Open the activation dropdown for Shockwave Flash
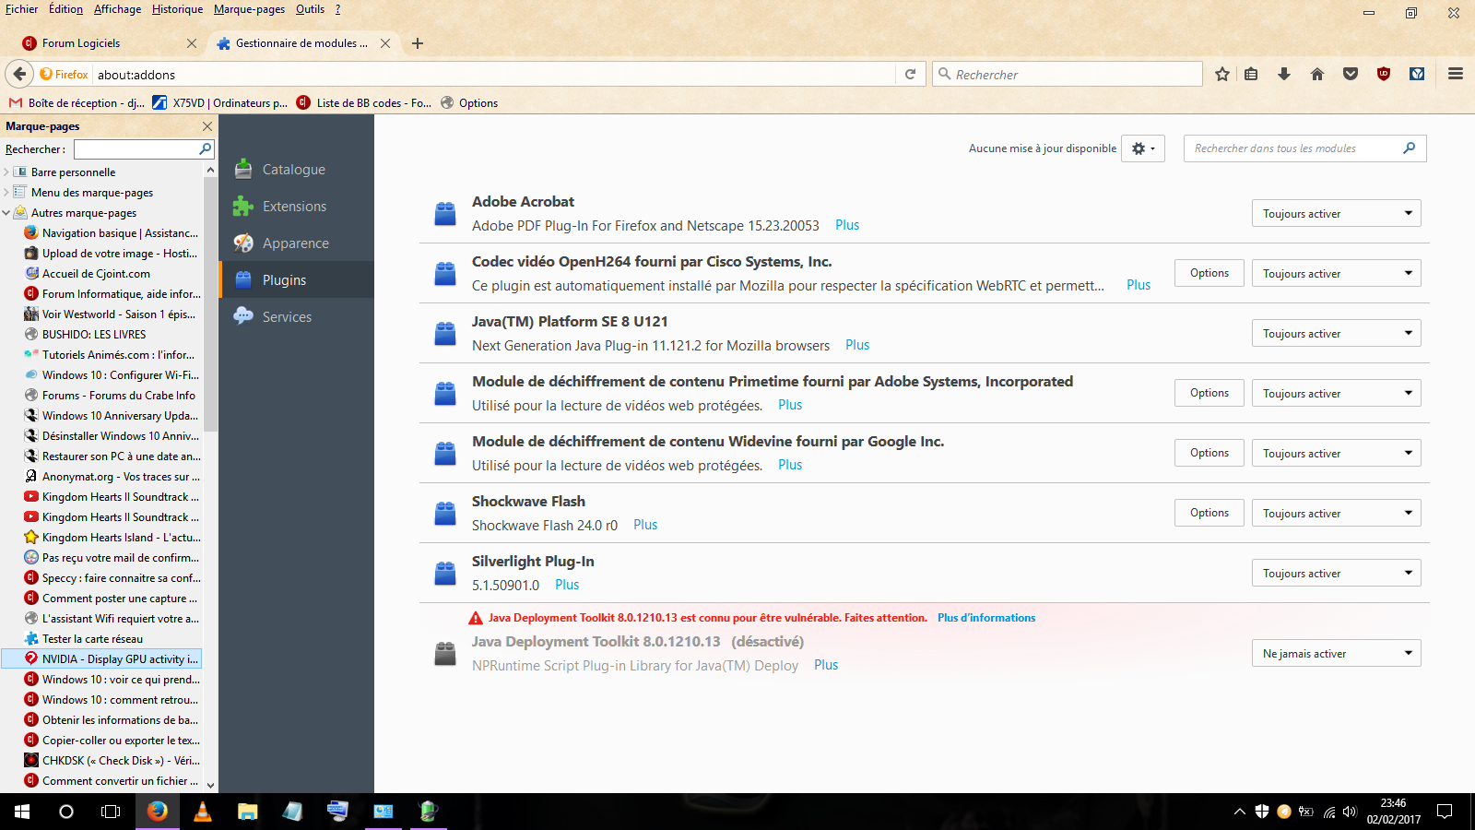Image resolution: width=1475 pixels, height=830 pixels. pyautogui.click(x=1336, y=514)
